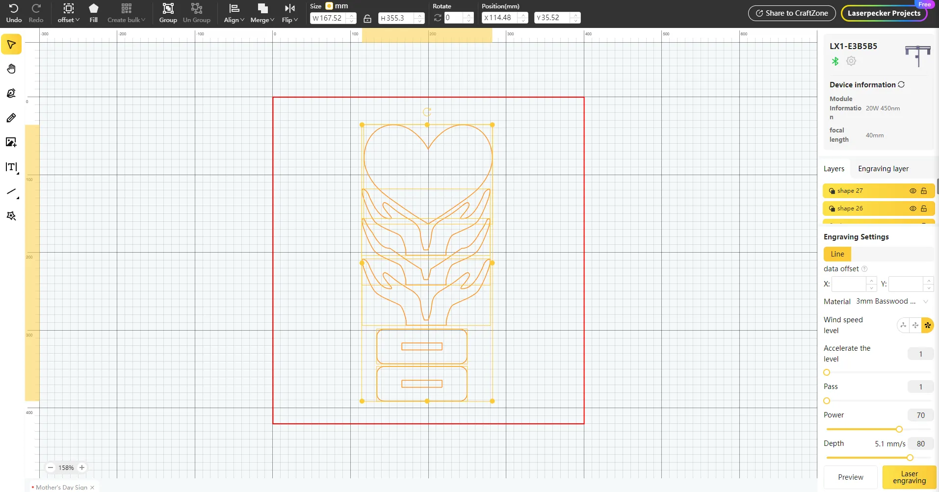Select low wind speed level
This screenshot has width=939, height=492.
[x=903, y=325]
